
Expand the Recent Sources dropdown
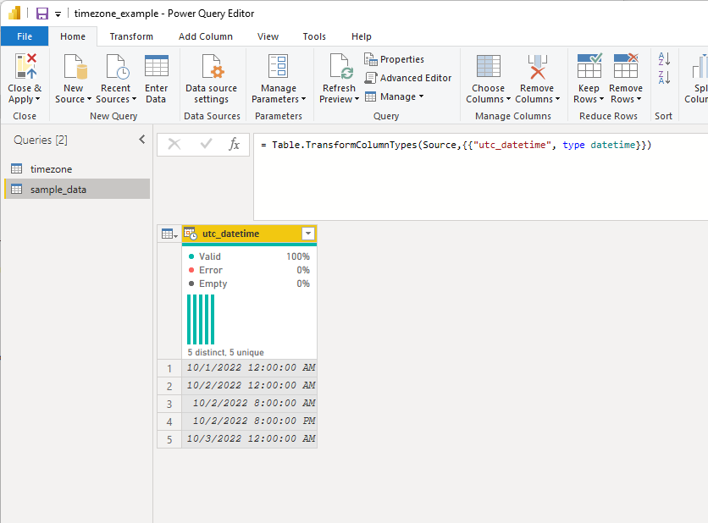[134, 99]
